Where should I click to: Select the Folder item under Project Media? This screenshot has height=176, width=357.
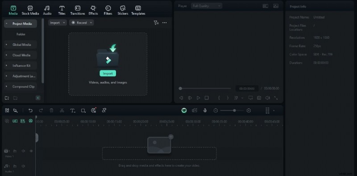21,34
